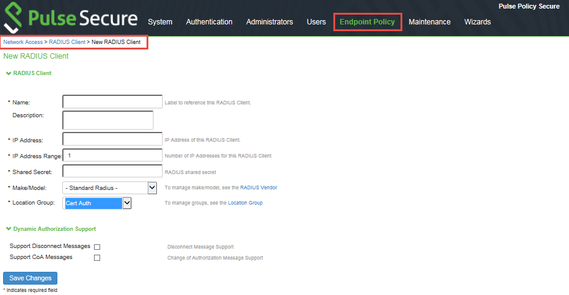Image resolution: width=569 pixels, height=295 pixels.
Task: Focus the Name input field
Action: coord(112,101)
